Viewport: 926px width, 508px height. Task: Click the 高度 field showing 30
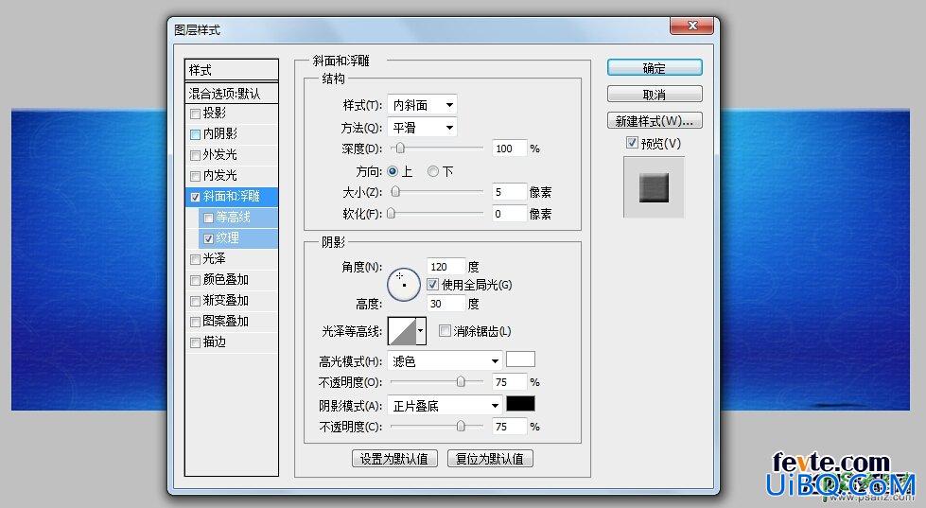click(x=446, y=304)
